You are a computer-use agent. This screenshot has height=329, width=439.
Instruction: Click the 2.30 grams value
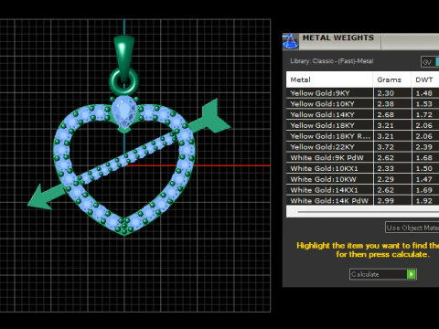[386, 93]
